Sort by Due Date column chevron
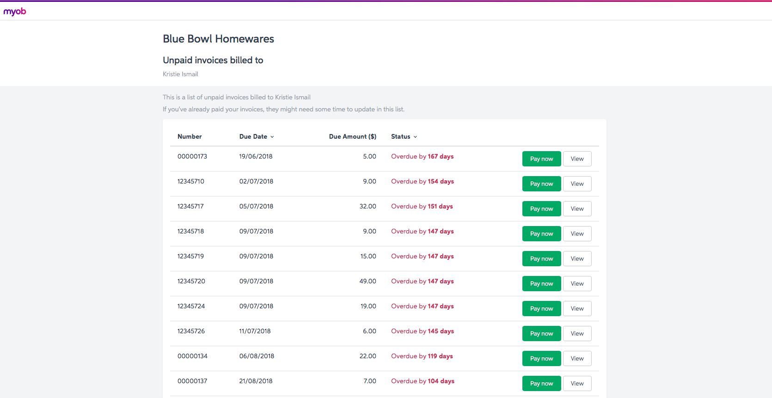Image resolution: width=772 pixels, height=398 pixels. [272, 137]
